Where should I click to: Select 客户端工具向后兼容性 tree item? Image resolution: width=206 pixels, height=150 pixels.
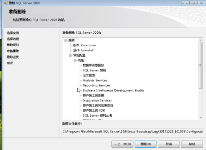click(98, 105)
